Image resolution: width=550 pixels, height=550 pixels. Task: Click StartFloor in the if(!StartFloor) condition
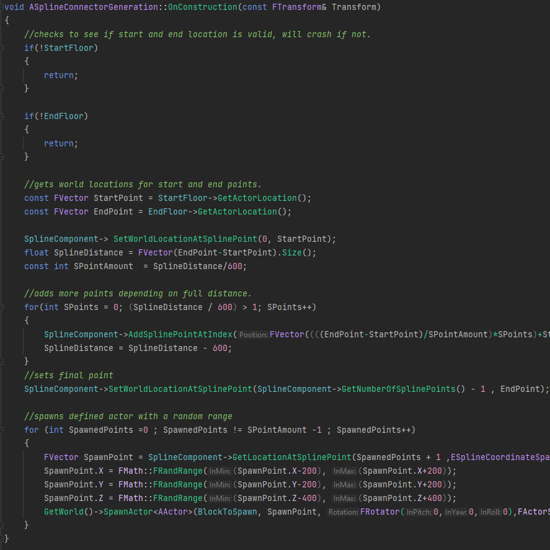68,48
